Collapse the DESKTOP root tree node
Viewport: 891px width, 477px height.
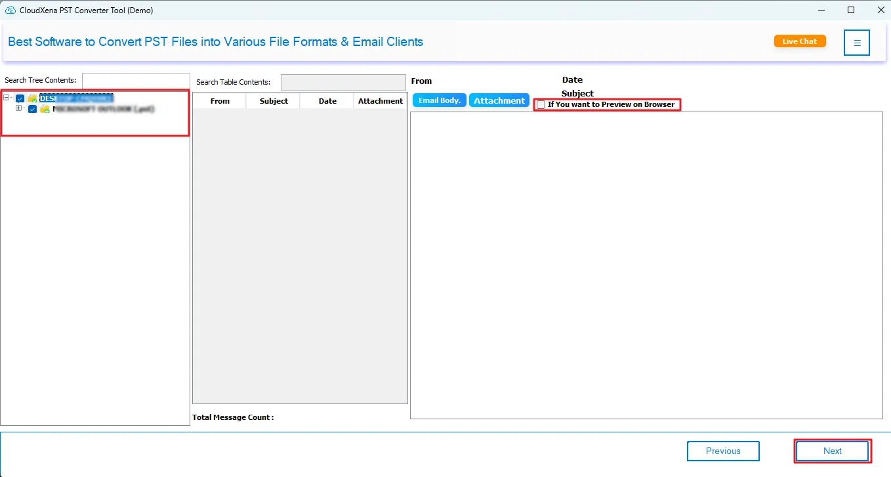7,98
